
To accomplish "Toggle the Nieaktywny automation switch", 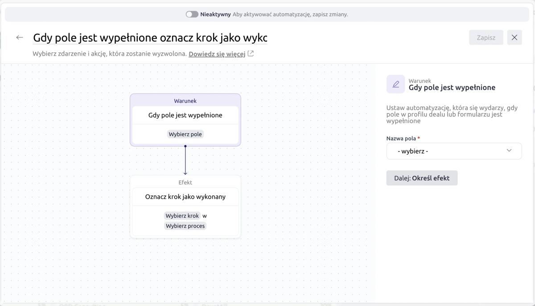I will (x=192, y=14).
